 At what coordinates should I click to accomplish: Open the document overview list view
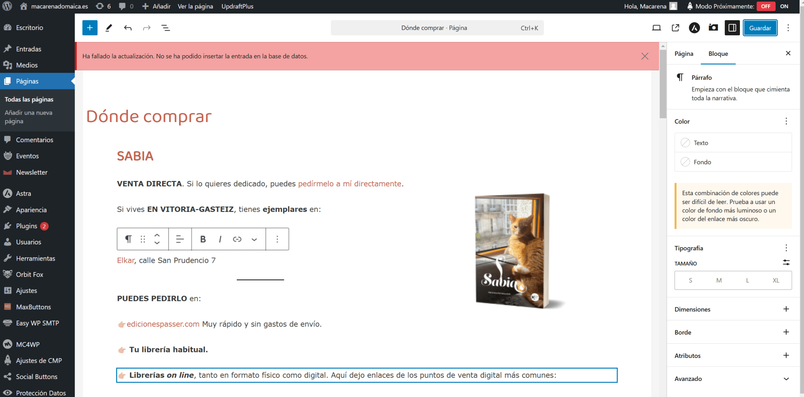click(x=166, y=28)
